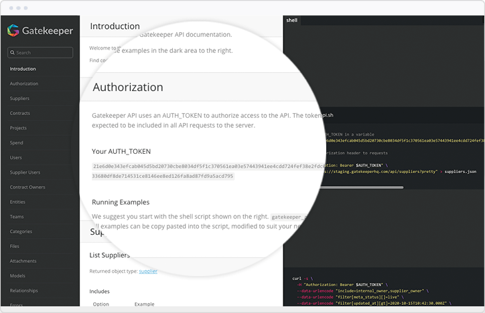Select Contracts in the sidebar
485x313 pixels.
[20, 113]
